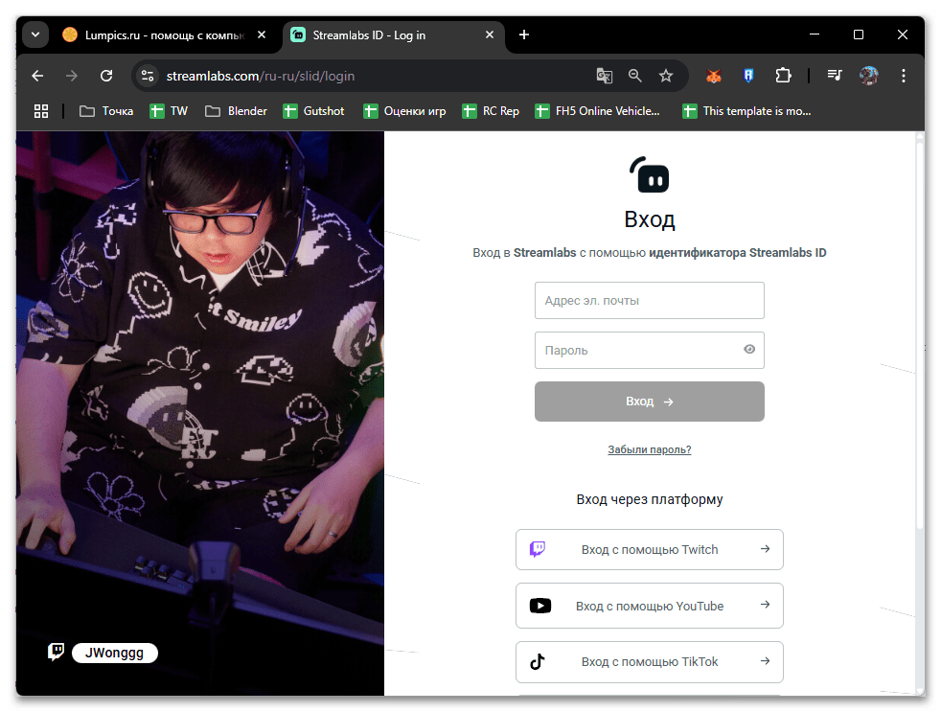Open the FH5 Online Vehicle bookmark
Viewport: 941px width, 712px height.
tap(597, 111)
